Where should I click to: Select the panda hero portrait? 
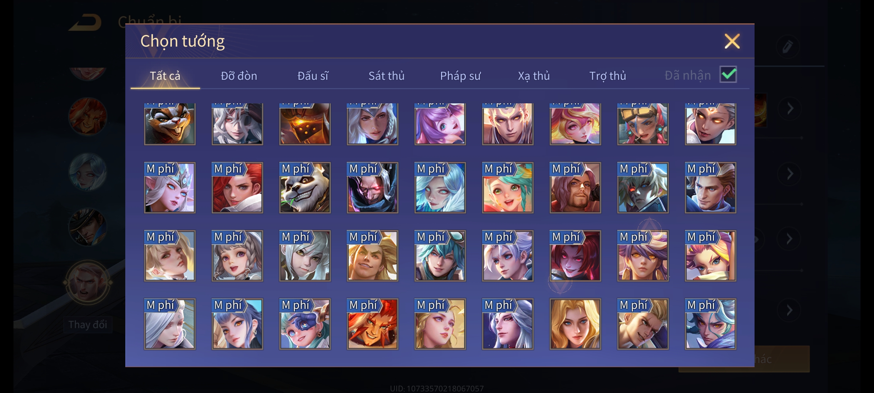(x=305, y=188)
